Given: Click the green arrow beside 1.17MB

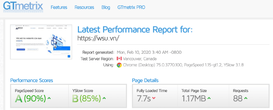Looking at the screenshot, I should 209,98.
